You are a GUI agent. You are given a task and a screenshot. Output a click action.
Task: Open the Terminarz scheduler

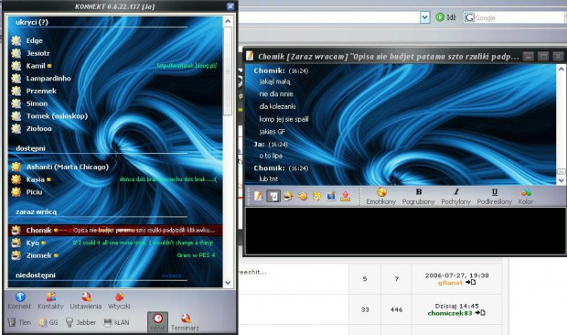click(x=185, y=322)
